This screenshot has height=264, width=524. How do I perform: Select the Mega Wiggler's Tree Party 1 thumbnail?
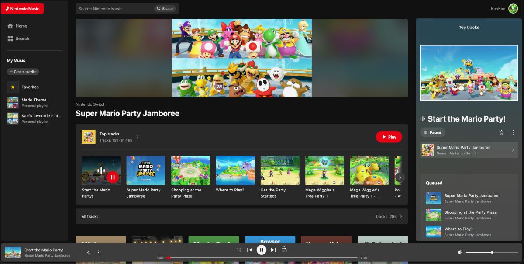[x=324, y=170]
